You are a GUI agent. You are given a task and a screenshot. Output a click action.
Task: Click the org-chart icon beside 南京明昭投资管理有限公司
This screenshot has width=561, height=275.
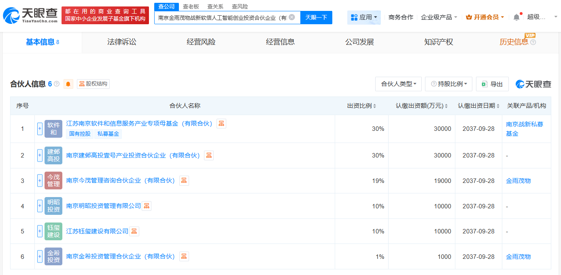click(x=146, y=206)
